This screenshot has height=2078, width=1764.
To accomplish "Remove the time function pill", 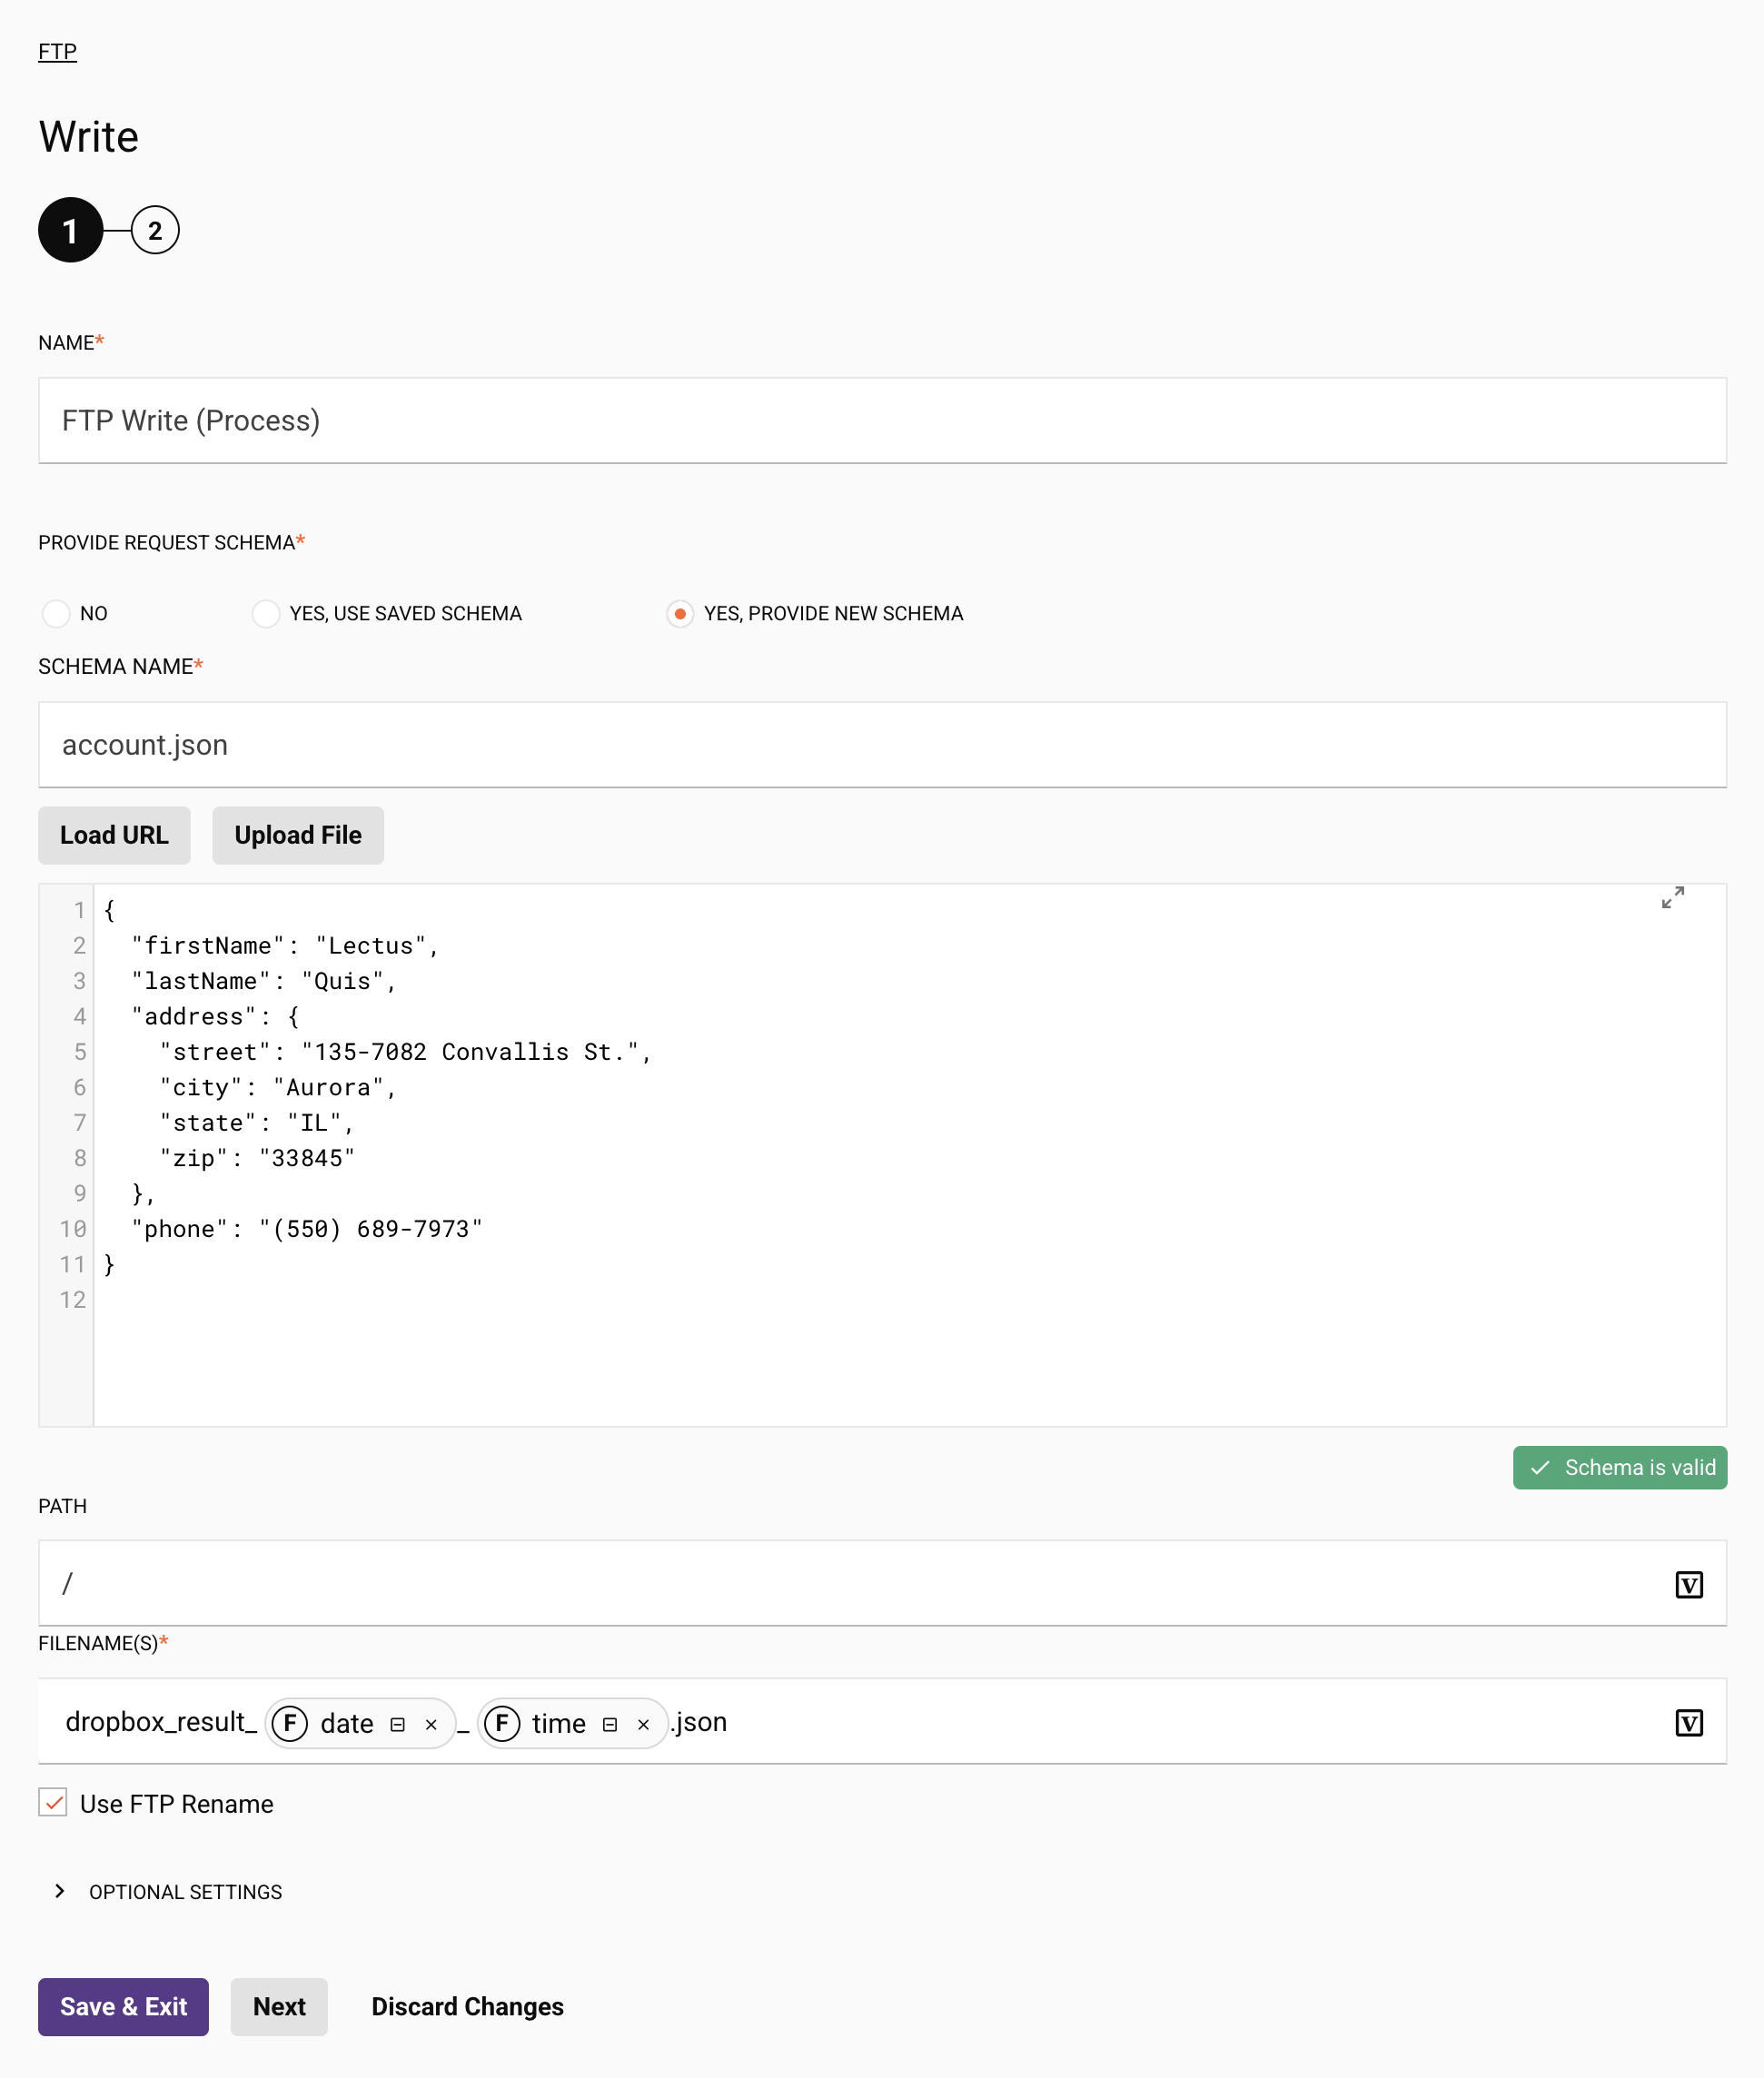I will click(x=643, y=1724).
